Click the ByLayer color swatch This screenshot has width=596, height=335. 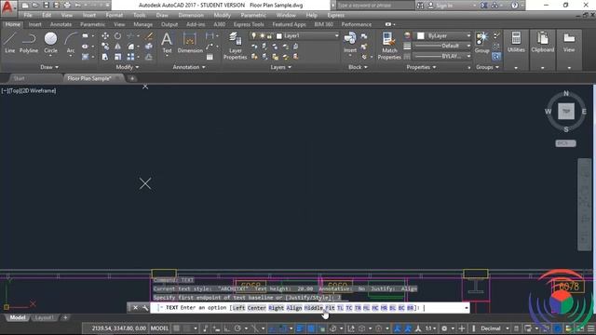[x=420, y=35]
